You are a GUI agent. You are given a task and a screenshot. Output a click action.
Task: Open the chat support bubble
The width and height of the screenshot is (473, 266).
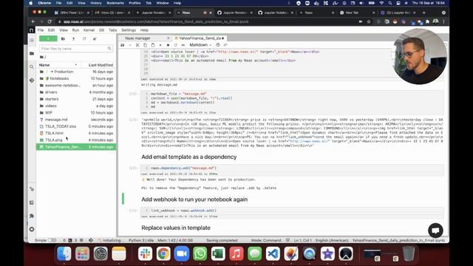tap(435, 231)
